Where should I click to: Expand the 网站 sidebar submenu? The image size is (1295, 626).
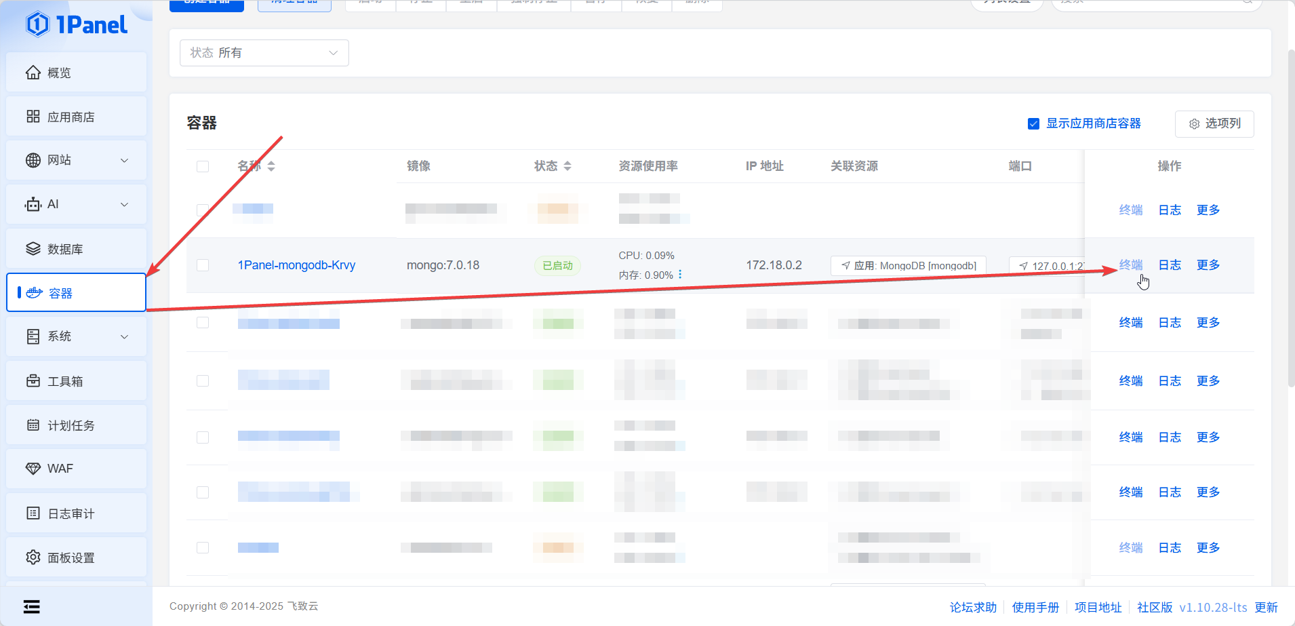pyautogui.click(x=124, y=161)
